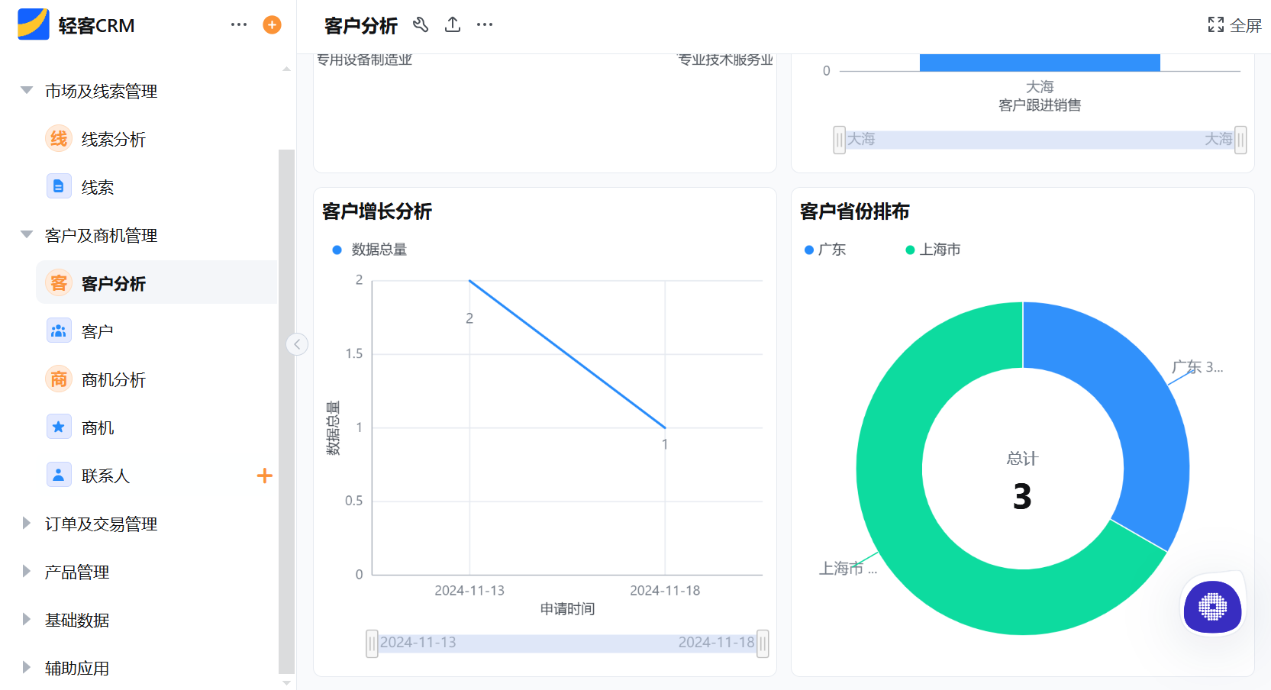Collapse the 市场及线索管理 section
Screen dimensions: 1271x690
(25, 91)
